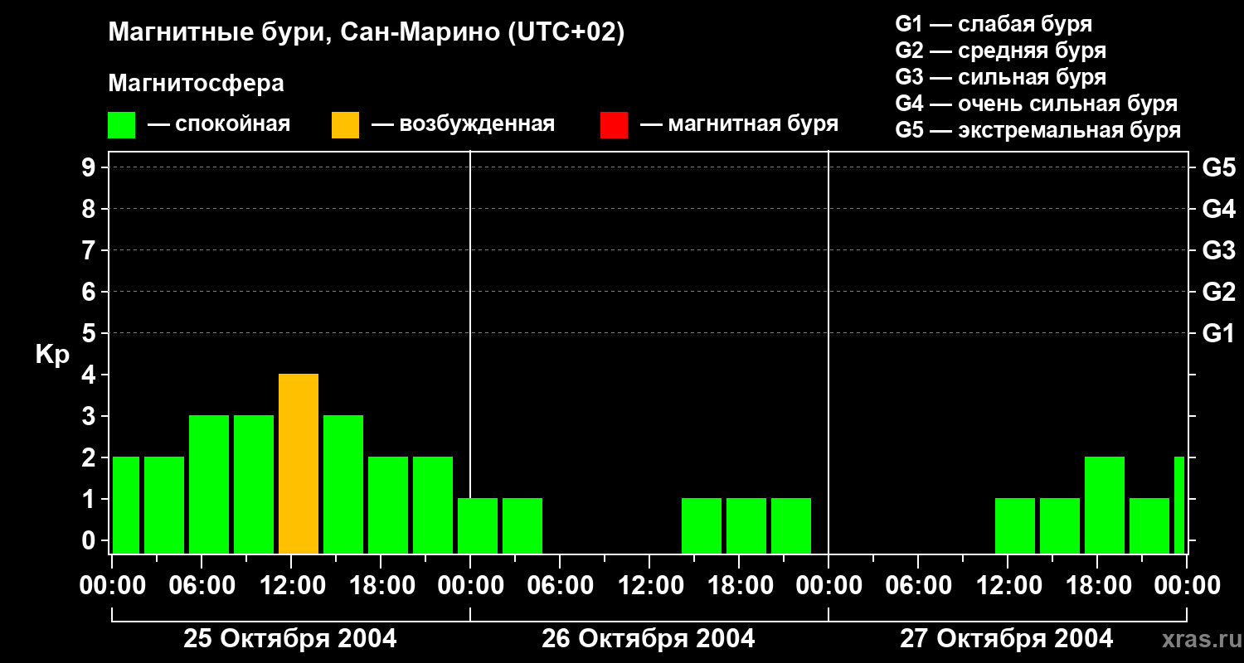
Task: Click the 'G5' label on the right axis
Action: [x=1218, y=167]
